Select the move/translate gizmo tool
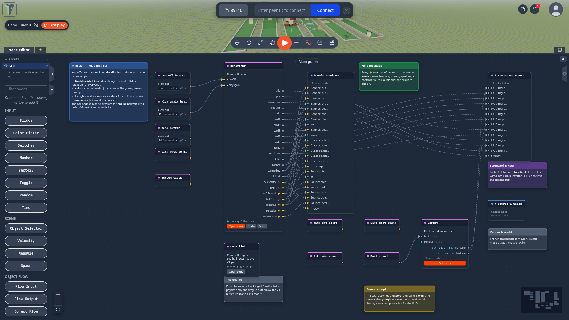 (237, 43)
